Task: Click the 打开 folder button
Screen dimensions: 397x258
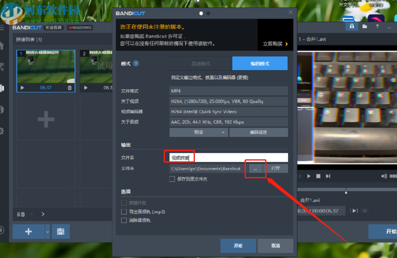Action: 276,168
